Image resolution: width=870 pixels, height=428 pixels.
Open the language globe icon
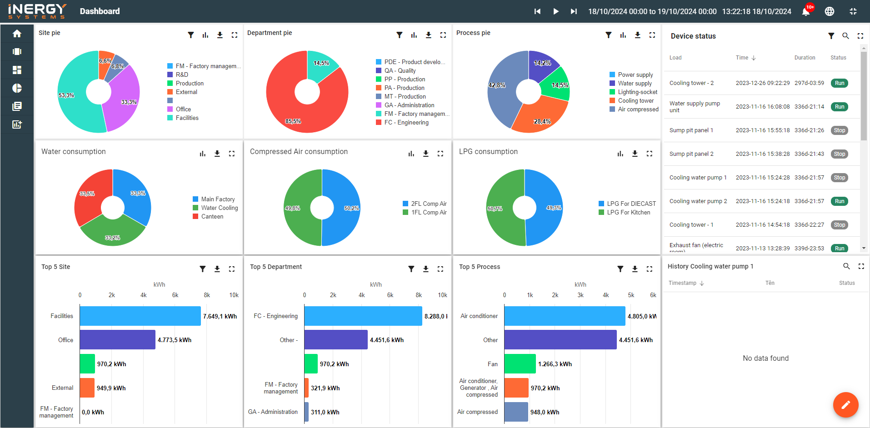tap(830, 11)
